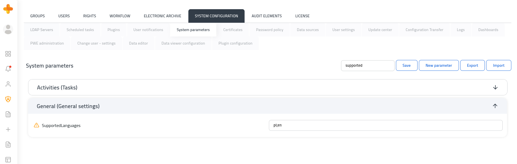Click the Export button
This screenshot has width=517, height=164.
(472, 65)
